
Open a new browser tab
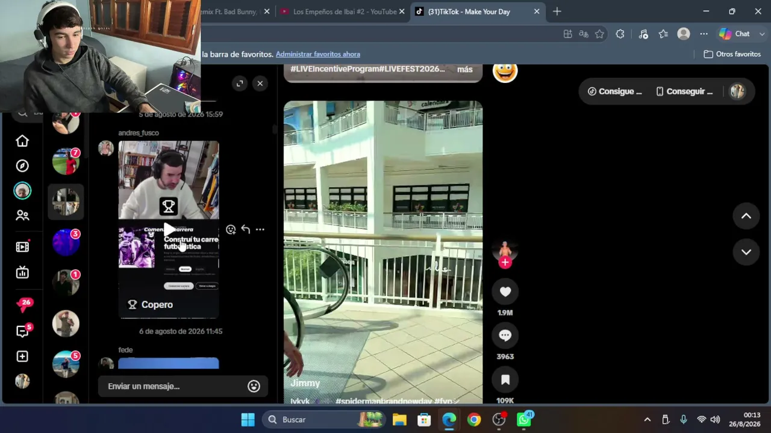557,11
